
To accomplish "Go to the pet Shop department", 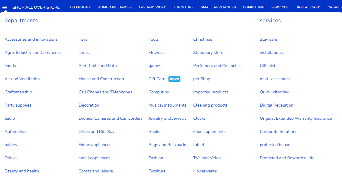I will pos(202,79).
